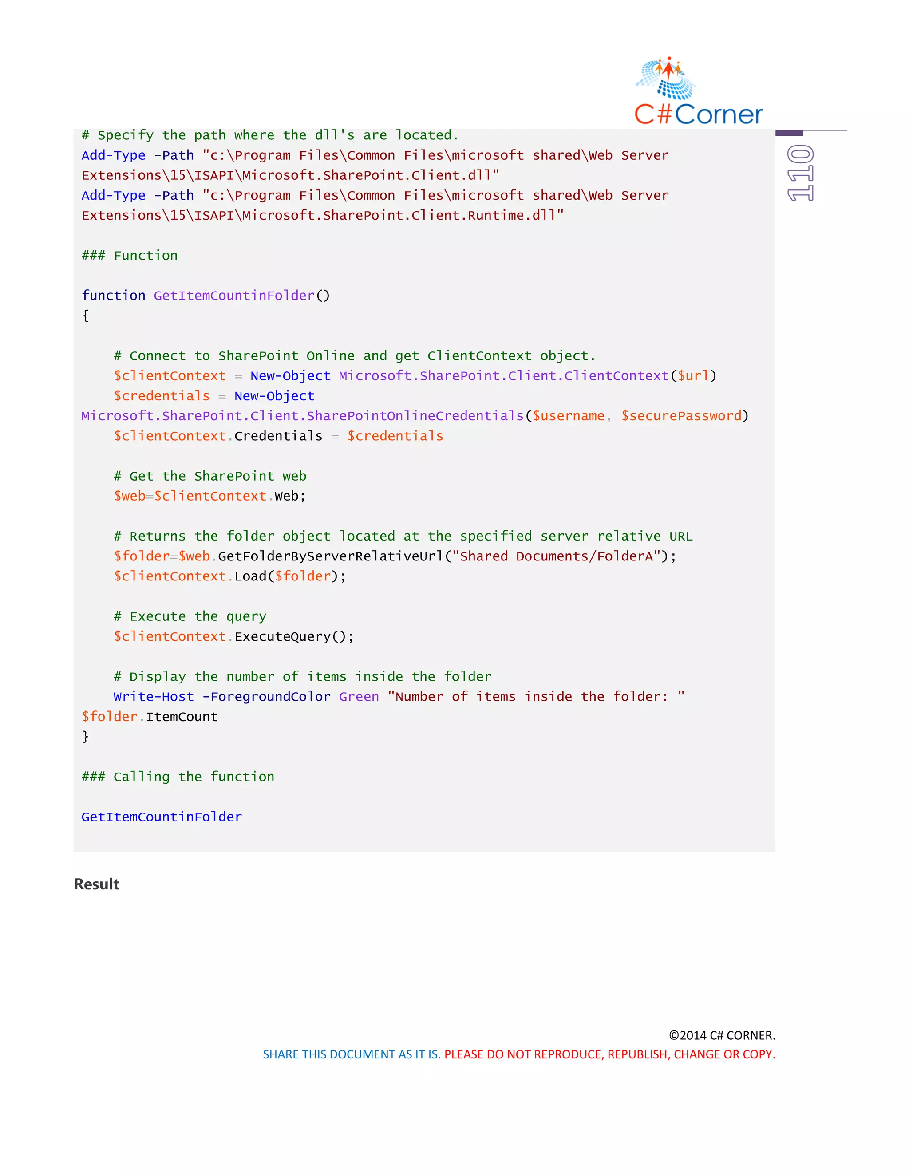The image size is (909, 1176).
Task: Click the 'Microsoft.SharePoint.Client.SharePointOnlineCredentials' line
Action: coord(415,416)
